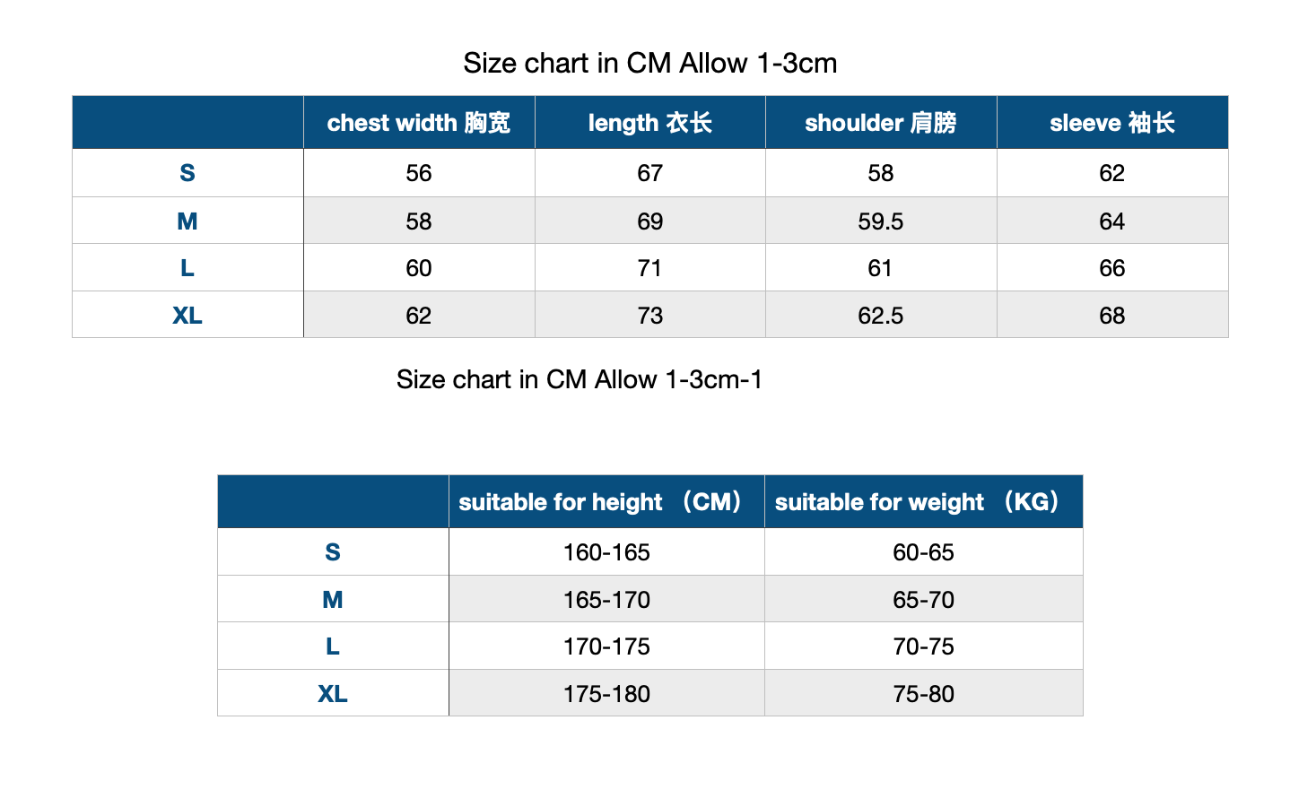Click the M row label in measurements table

187,221
